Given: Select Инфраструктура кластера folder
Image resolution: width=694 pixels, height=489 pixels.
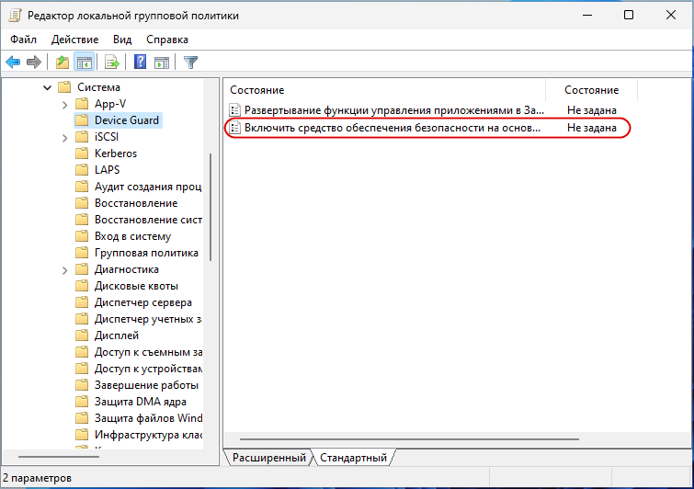Looking at the screenshot, I should coord(148,435).
